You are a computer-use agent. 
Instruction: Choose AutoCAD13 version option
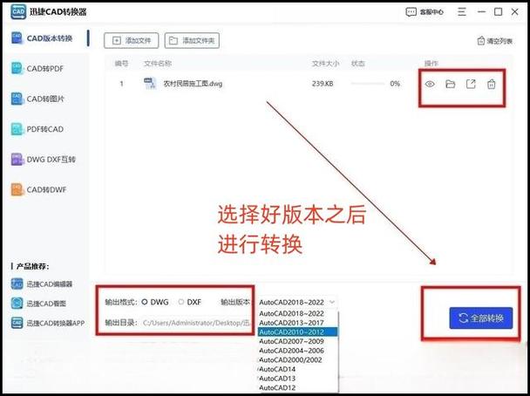coord(298,379)
